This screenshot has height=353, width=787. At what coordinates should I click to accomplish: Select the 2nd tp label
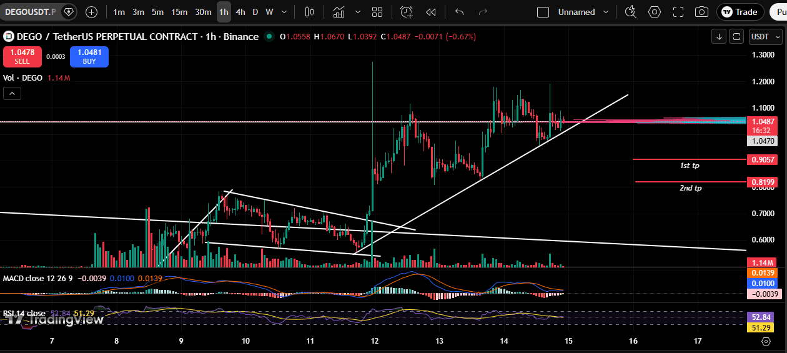[x=690, y=188]
